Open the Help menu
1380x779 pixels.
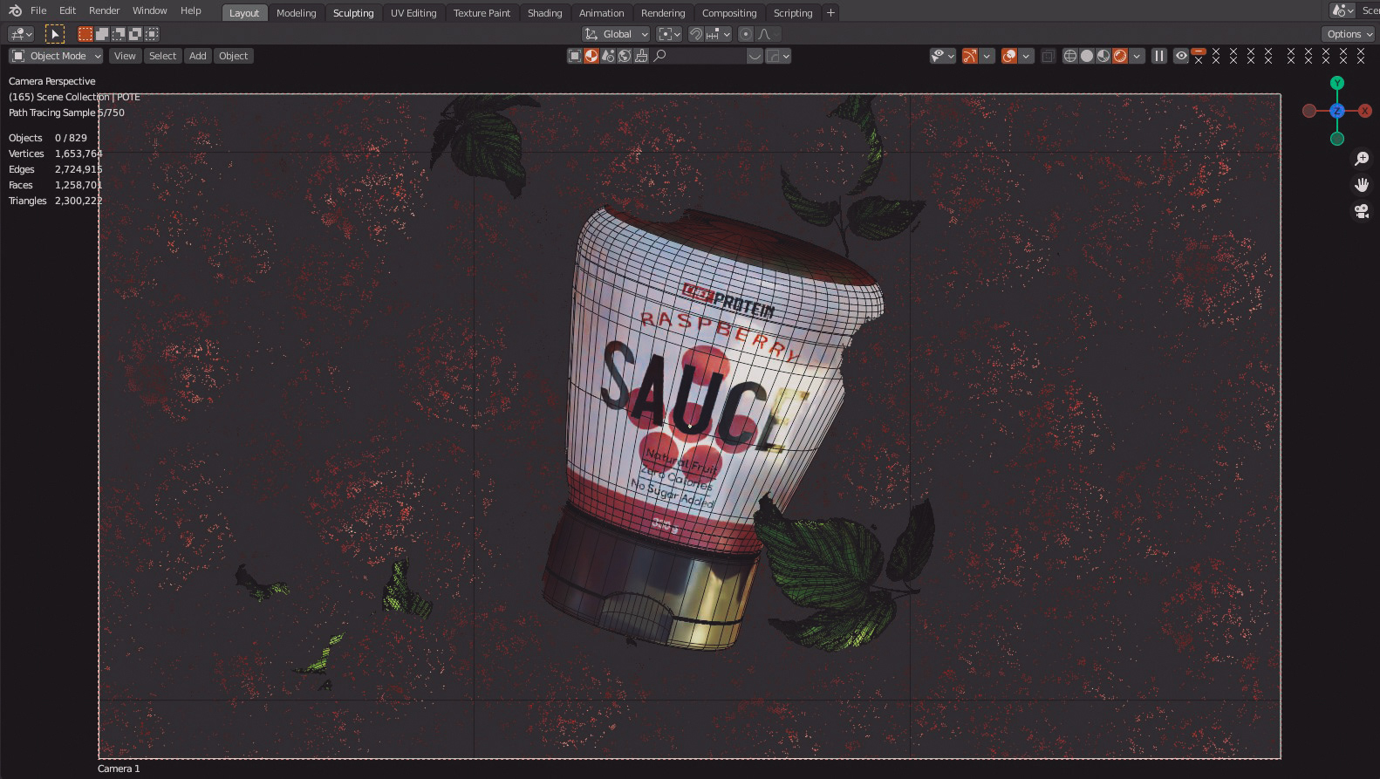190,10
